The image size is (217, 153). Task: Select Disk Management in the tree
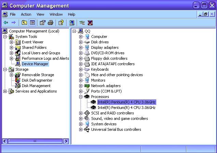click(36, 86)
